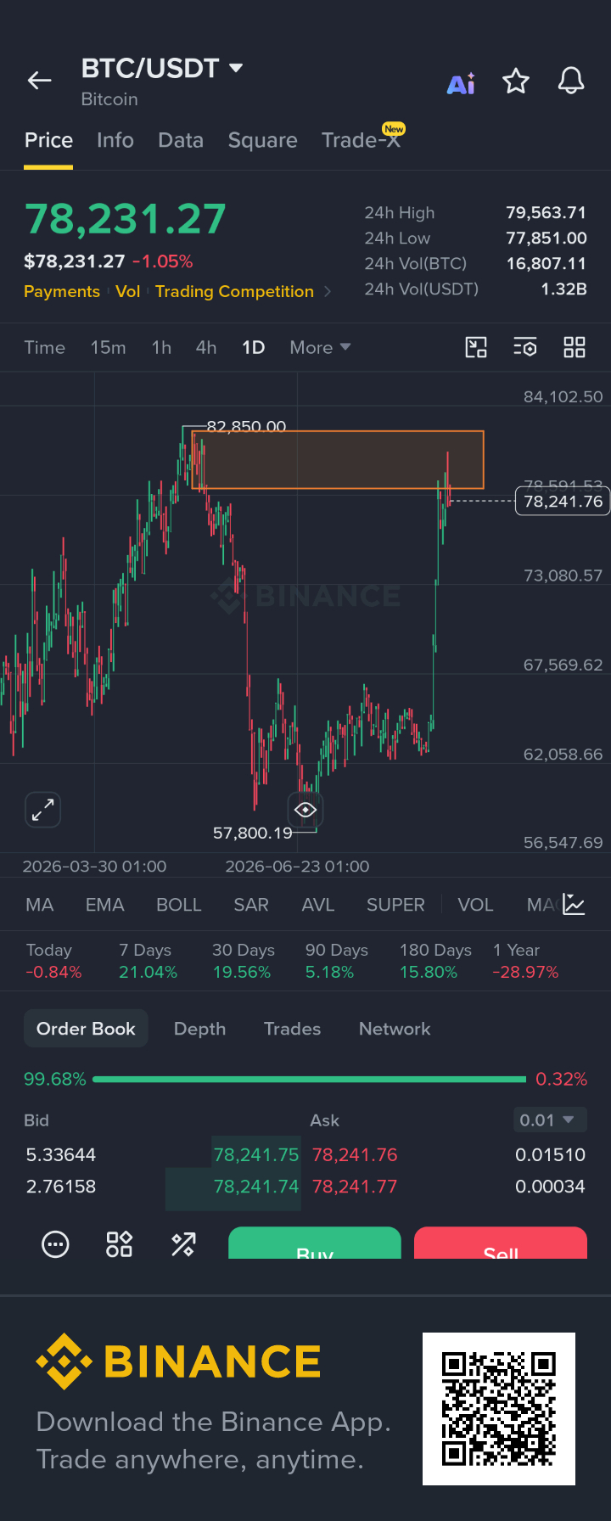Toggle the VOL indicator

click(475, 905)
